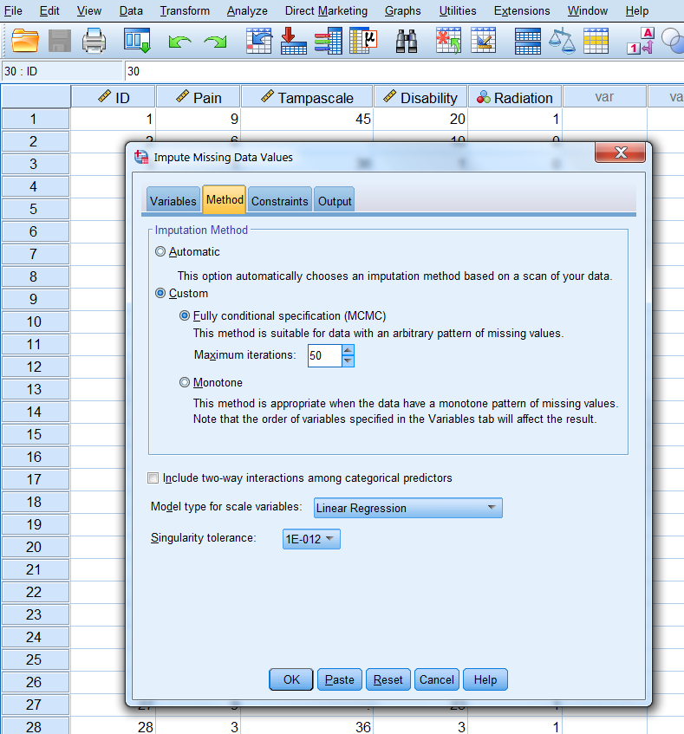Switch to the Output tab
Image resolution: width=684 pixels, height=734 pixels.
(x=335, y=201)
